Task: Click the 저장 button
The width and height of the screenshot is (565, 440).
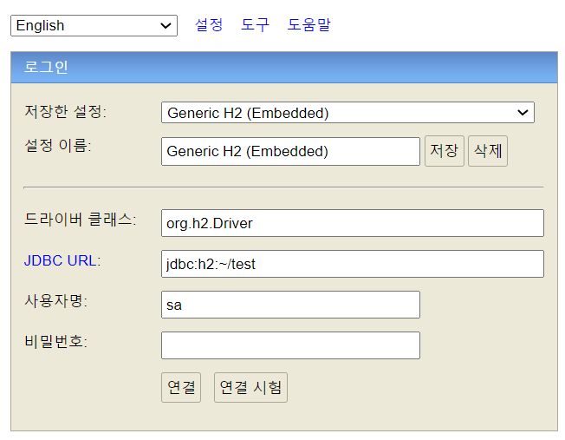Action: (445, 151)
